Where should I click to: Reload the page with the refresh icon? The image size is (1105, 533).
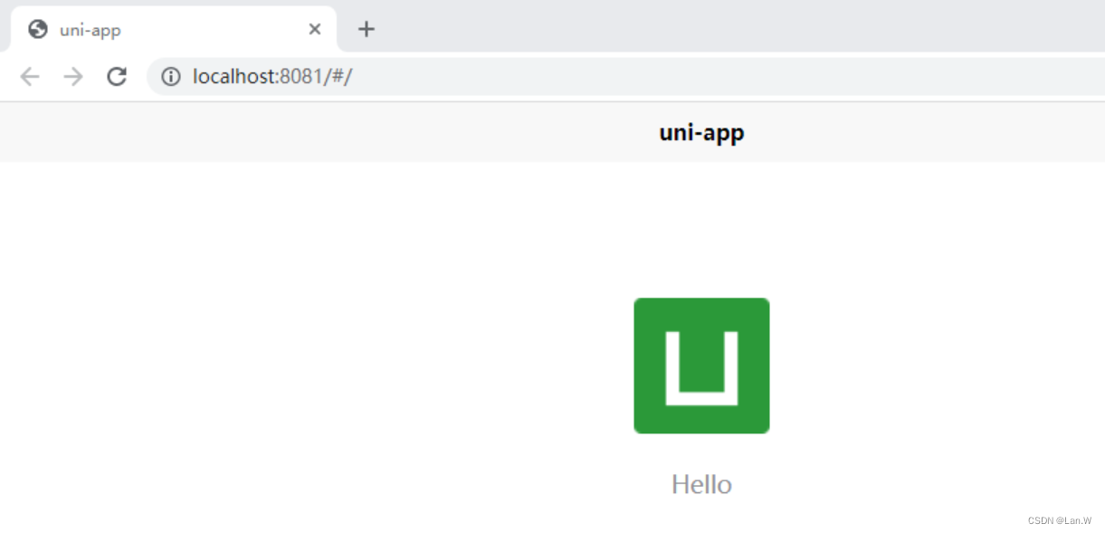pos(117,77)
